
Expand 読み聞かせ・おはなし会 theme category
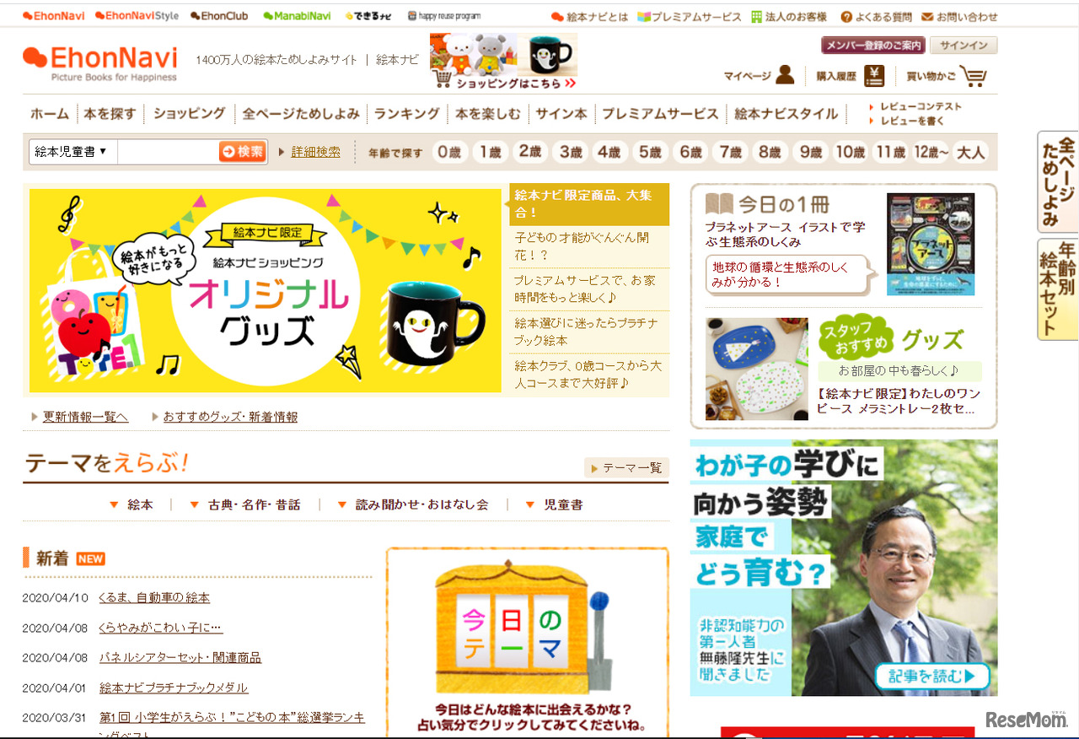pyautogui.click(x=413, y=504)
